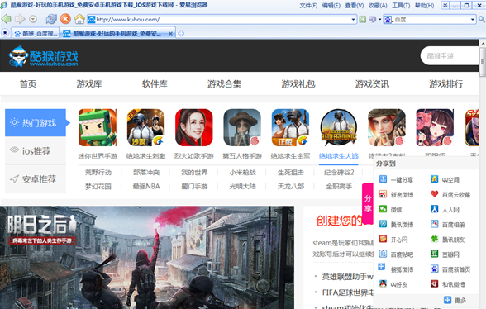Click the 最强NBA link
The height and width of the screenshot is (309, 486).
[x=146, y=186]
